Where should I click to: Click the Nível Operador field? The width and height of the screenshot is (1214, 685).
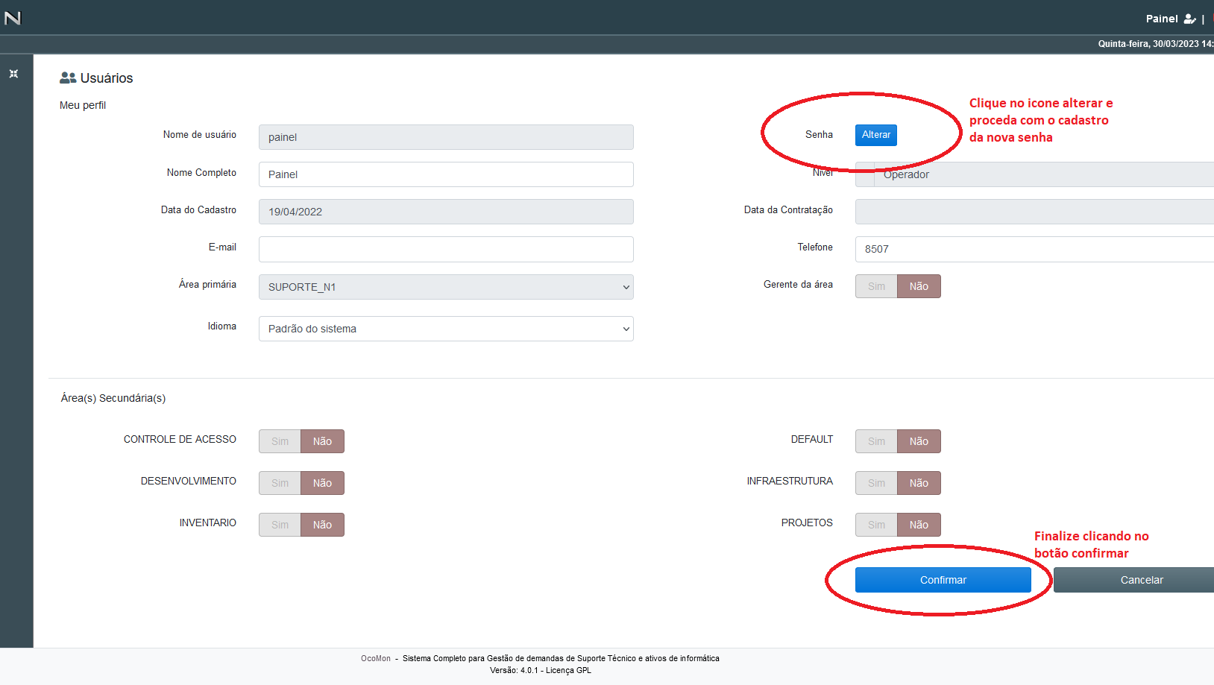tap(1034, 174)
